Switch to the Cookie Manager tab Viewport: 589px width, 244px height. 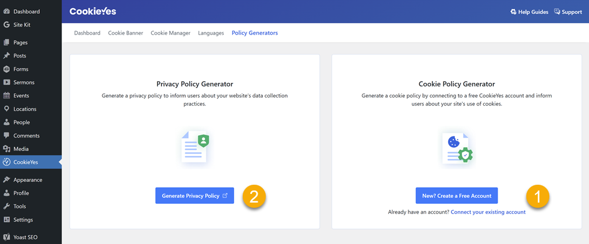point(170,33)
